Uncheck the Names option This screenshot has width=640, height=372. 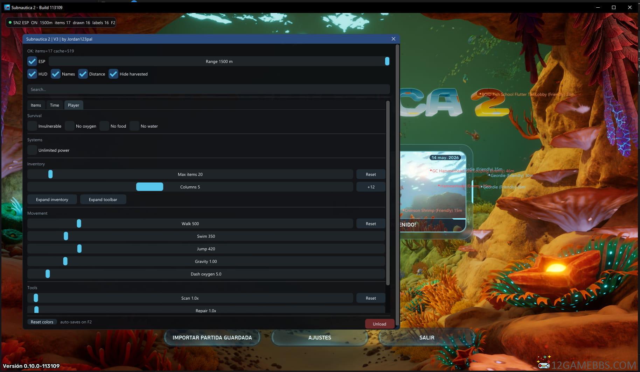click(x=56, y=74)
